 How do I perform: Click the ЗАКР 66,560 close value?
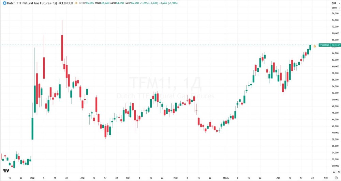coord(132,3)
